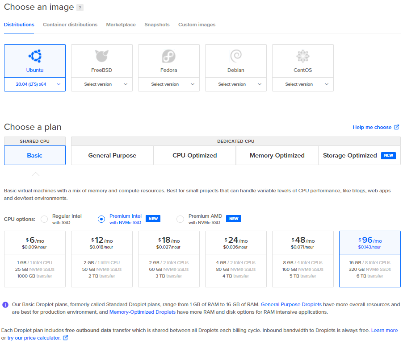
Task: Click the purple info icon
Action: (x=5, y=305)
